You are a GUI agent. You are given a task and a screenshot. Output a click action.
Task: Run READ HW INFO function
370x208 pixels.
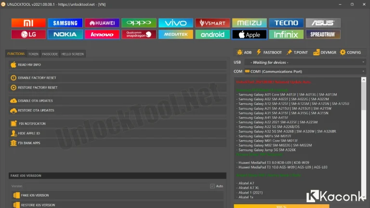click(118, 65)
